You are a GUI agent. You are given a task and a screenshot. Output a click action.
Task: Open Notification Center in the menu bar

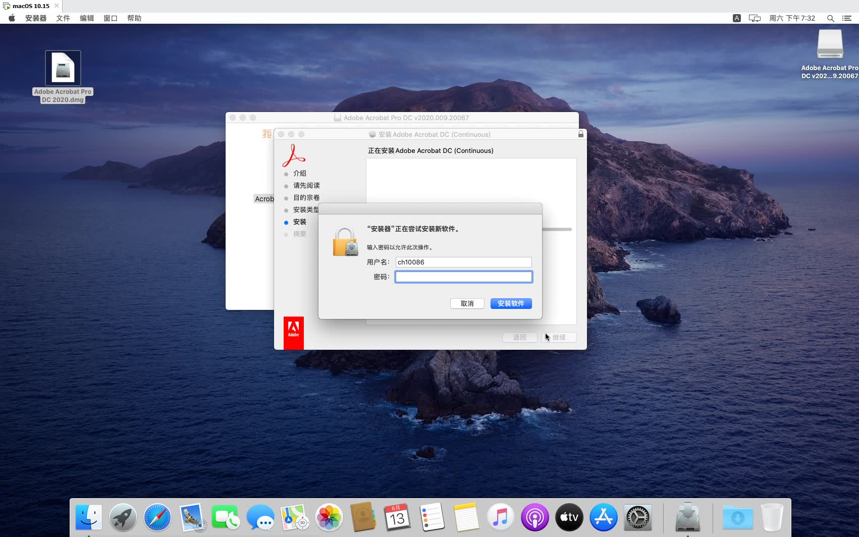(x=847, y=18)
